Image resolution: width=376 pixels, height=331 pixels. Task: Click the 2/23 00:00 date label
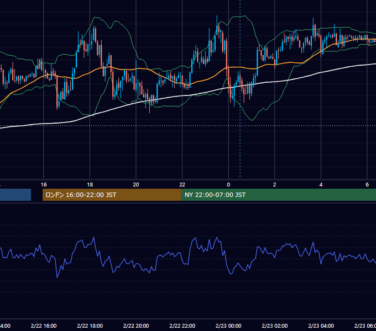point(228,325)
